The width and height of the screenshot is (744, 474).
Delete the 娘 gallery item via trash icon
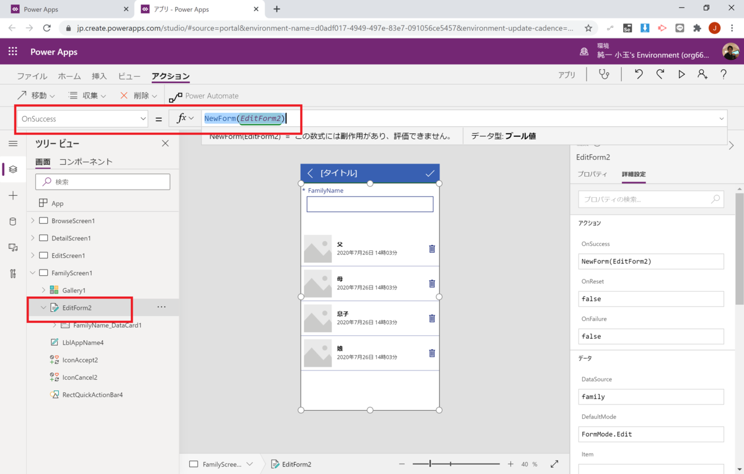(432, 353)
